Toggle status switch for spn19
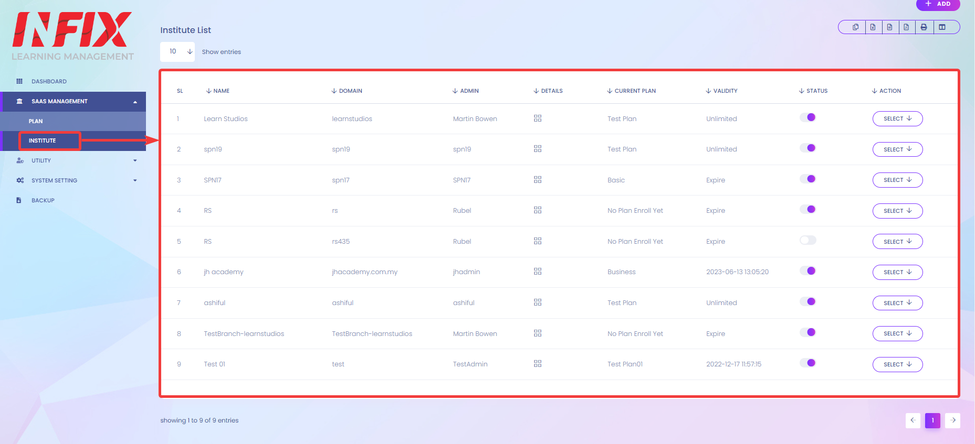975x444 pixels. (808, 148)
